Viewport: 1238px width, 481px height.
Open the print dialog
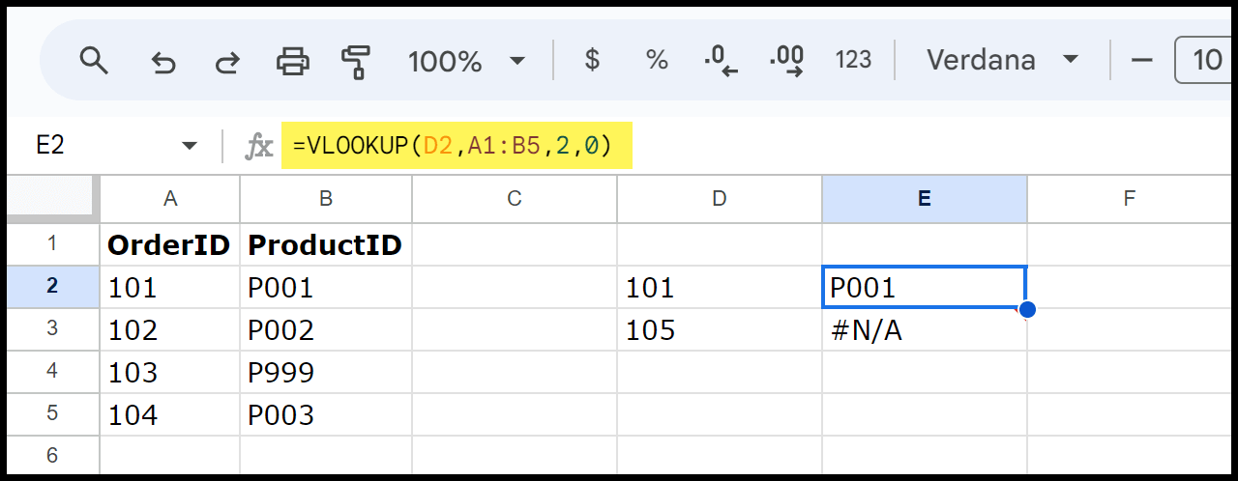pos(292,61)
